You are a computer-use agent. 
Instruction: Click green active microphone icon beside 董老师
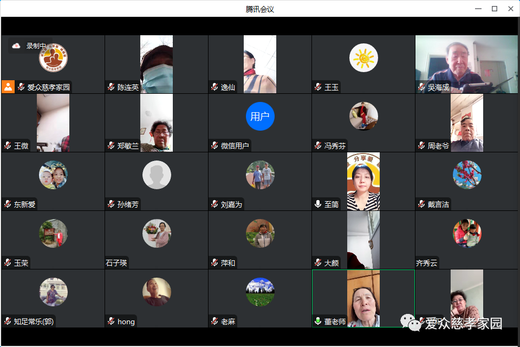coord(318,322)
